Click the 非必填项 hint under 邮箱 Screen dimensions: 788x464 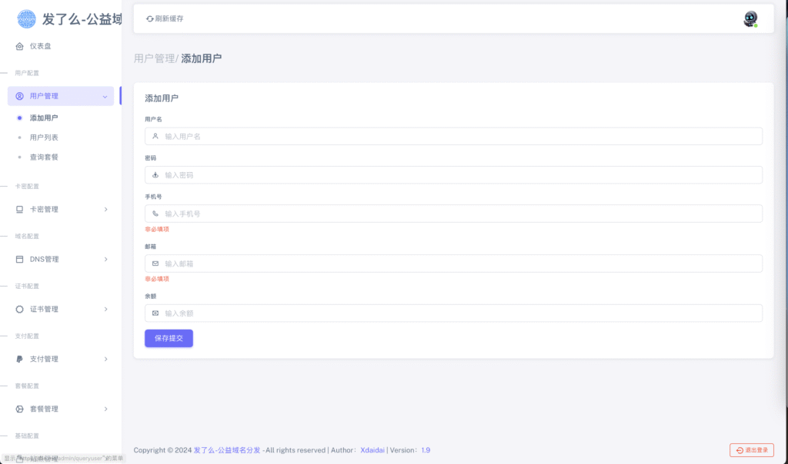(x=157, y=279)
